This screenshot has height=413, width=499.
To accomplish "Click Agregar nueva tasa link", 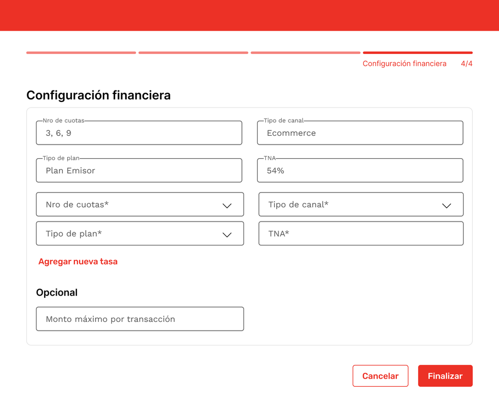I will [x=78, y=261].
